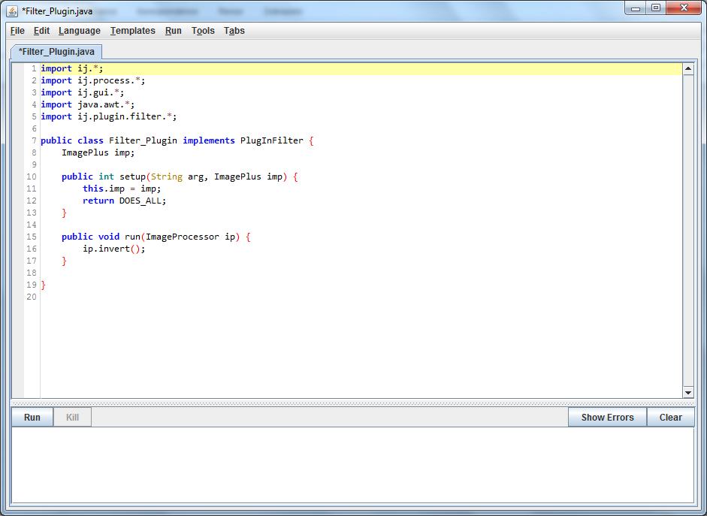Click the 'implements' keyword
Image resolution: width=707 pixels, height=516 pixels.
point(209,140)
